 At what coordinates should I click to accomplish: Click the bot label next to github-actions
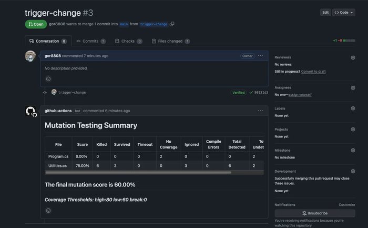(x=77, y=111)
